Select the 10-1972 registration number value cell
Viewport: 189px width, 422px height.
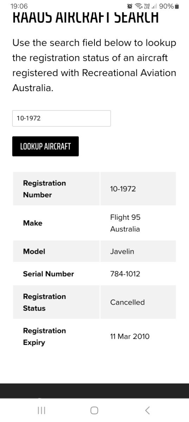point(138,189)
